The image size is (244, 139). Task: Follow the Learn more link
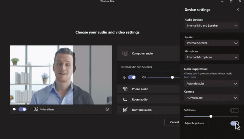(190, 77)
